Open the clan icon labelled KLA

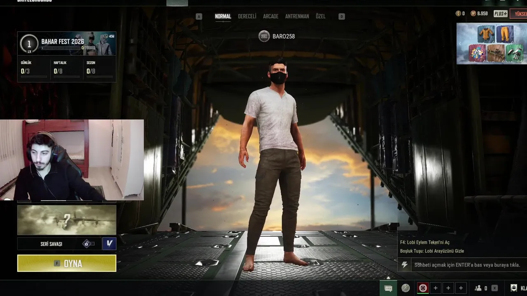click(514, 288)
